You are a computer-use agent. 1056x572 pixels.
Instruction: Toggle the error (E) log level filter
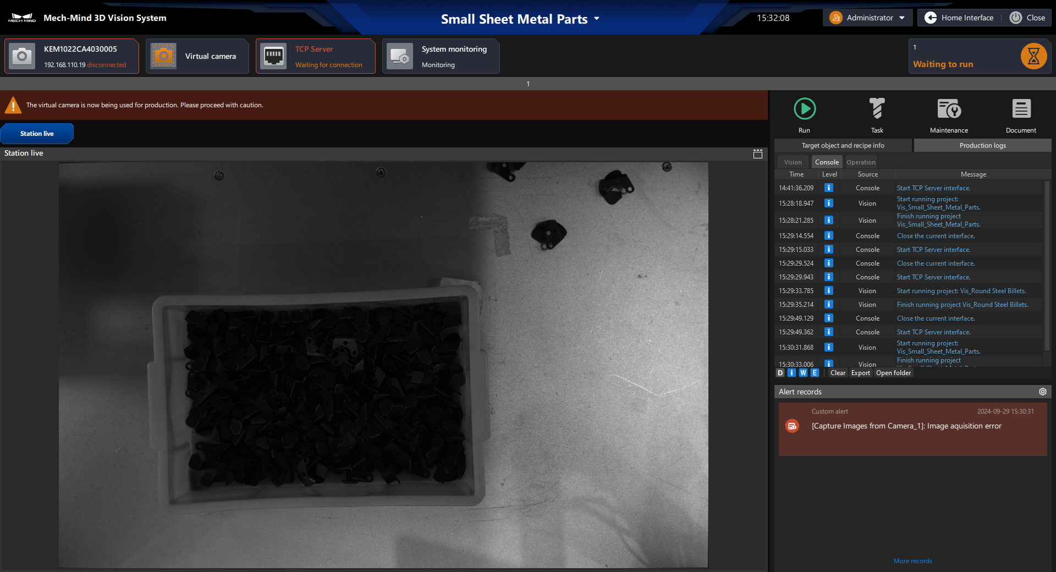(815, 373)
